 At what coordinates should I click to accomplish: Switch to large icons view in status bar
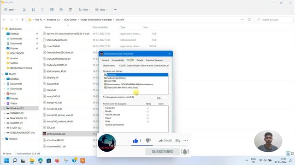(292, 154)
